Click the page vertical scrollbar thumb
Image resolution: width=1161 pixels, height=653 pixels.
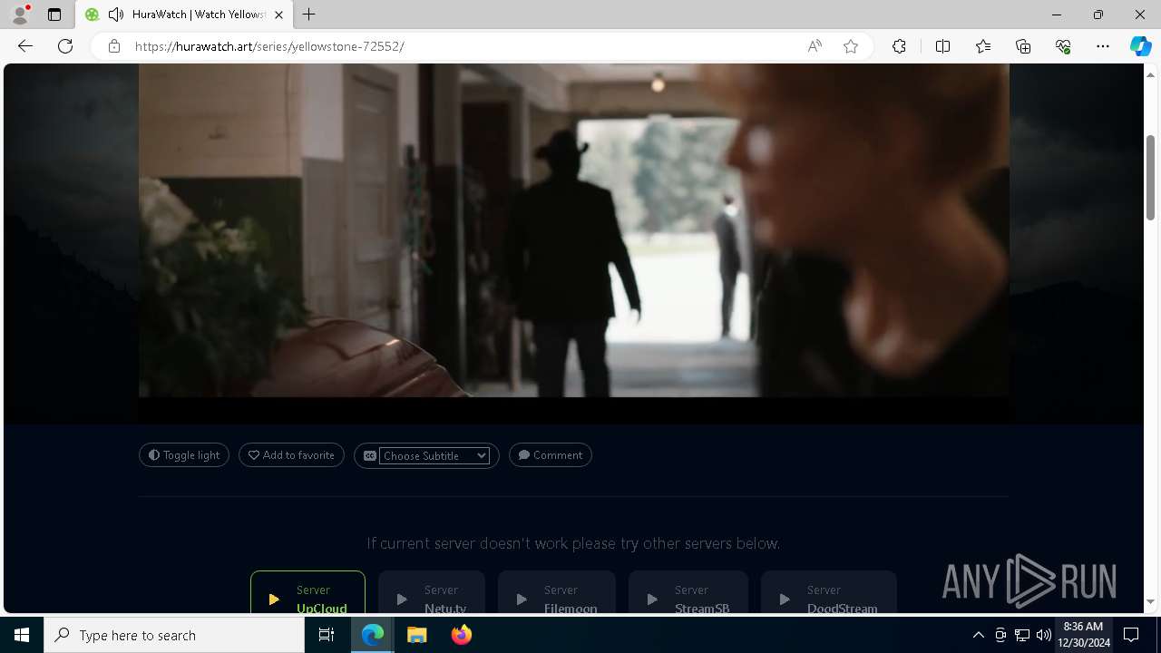(1150, 177)
